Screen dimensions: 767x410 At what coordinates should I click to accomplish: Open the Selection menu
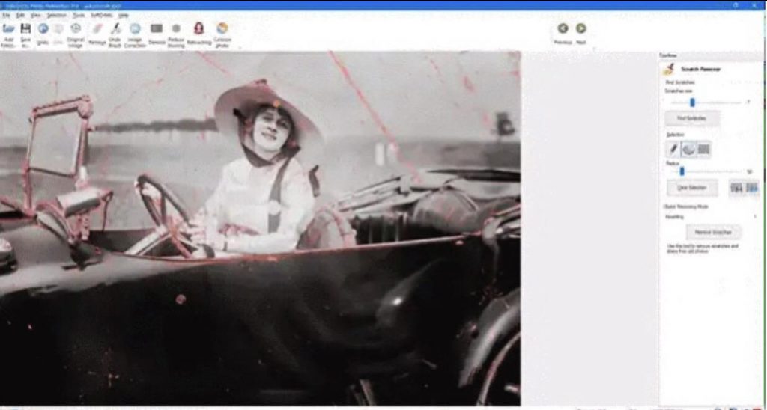(56, 15)
